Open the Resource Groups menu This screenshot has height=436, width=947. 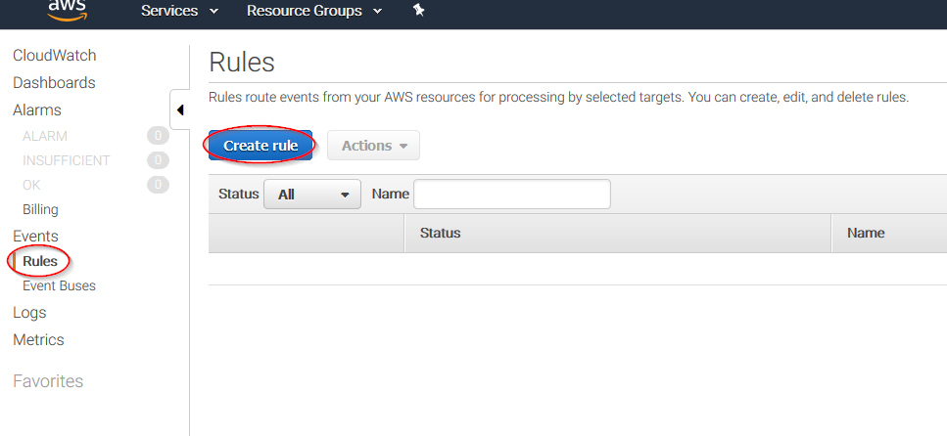[313, 12]
